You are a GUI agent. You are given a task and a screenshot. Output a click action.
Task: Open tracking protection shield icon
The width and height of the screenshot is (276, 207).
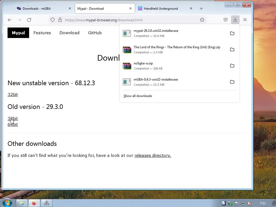tap(53, 20)
